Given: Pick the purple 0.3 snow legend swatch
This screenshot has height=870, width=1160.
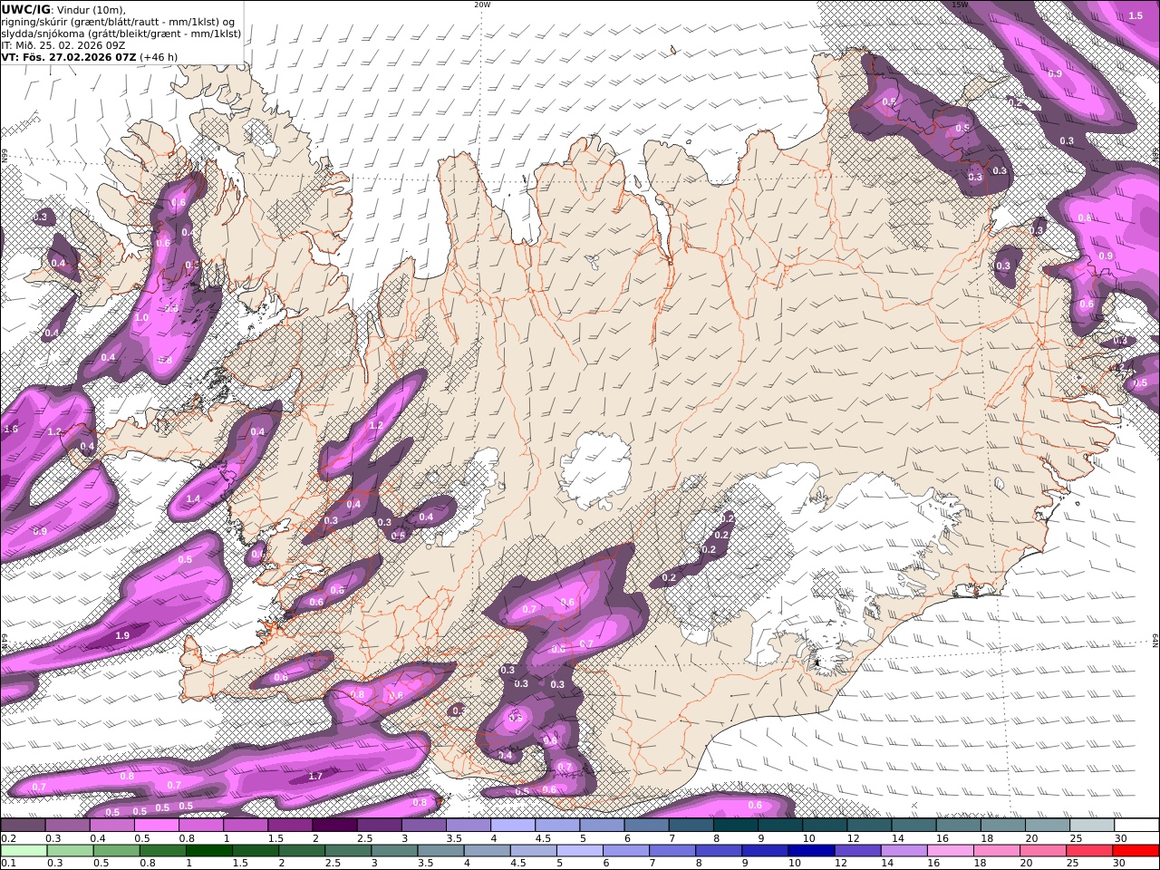Looking at the screenshot, I should [67, 826].
